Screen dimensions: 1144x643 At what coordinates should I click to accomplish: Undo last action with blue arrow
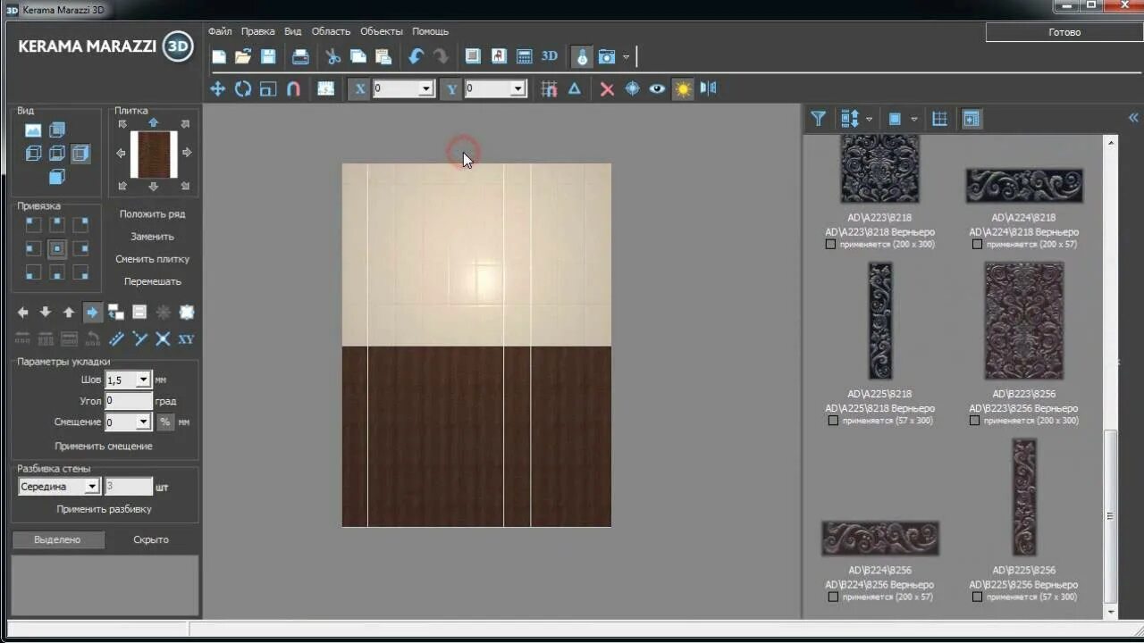click(416, 56)
